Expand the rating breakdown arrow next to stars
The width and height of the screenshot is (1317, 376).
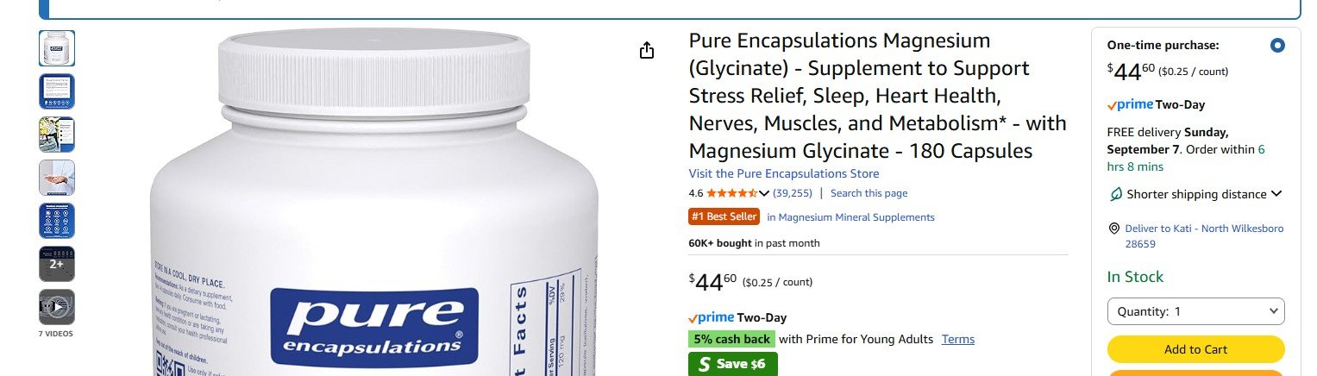coord(763,193)
